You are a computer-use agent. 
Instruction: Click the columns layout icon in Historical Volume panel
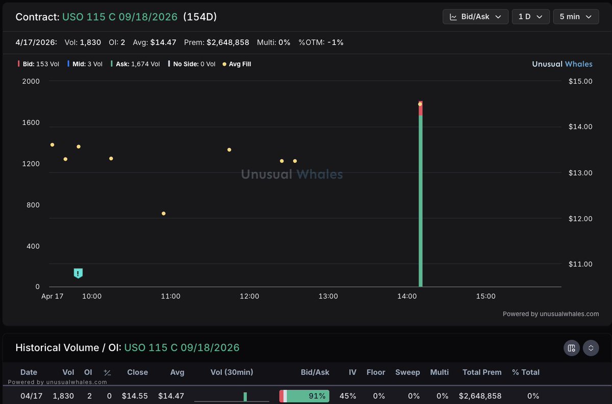tap(571, 348)
